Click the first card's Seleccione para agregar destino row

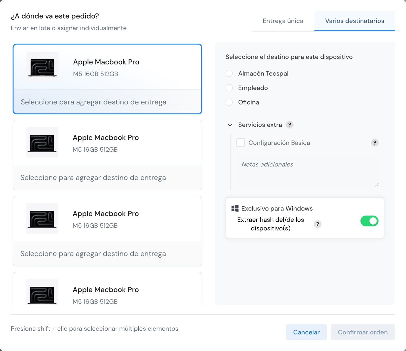pos(107,102)
